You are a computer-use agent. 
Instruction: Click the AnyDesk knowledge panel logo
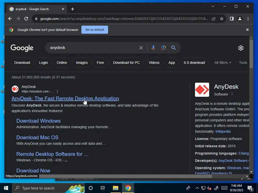pyautogui.click(x=202, y=90)
